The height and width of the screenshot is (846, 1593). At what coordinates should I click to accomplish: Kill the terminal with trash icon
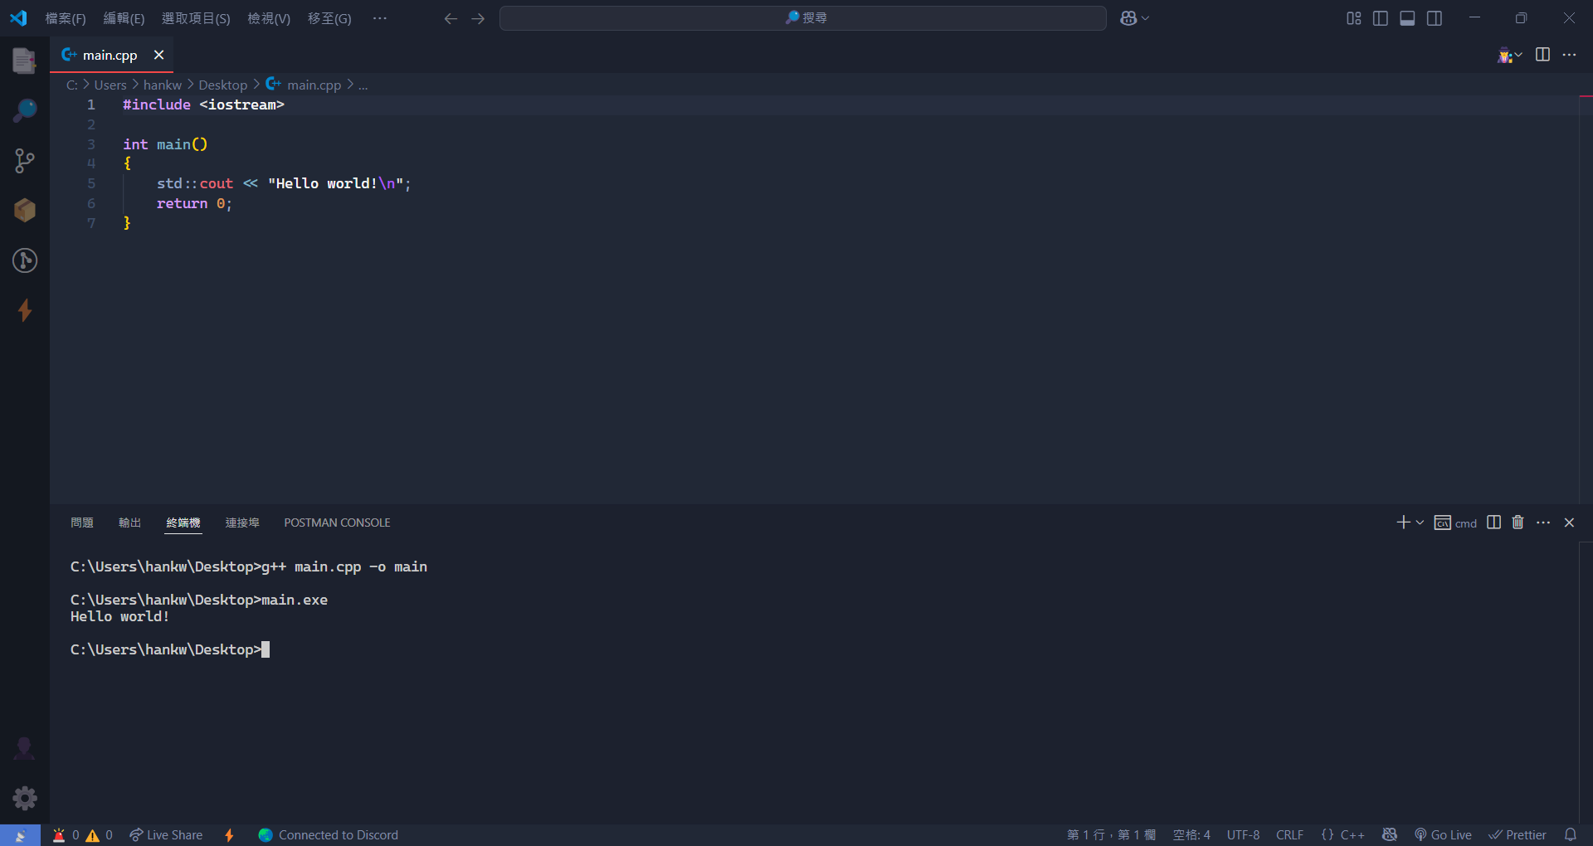(x=1517, y=523)
